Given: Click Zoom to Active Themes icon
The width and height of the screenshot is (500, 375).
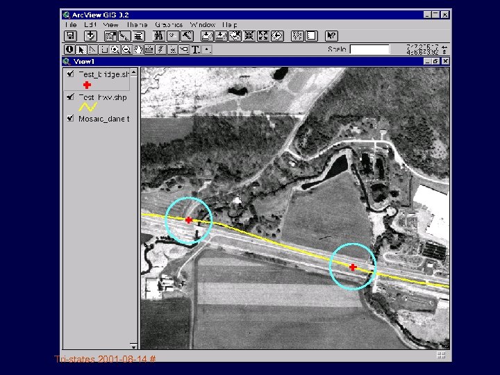Looking at the screenshot, I should point(221,36).
